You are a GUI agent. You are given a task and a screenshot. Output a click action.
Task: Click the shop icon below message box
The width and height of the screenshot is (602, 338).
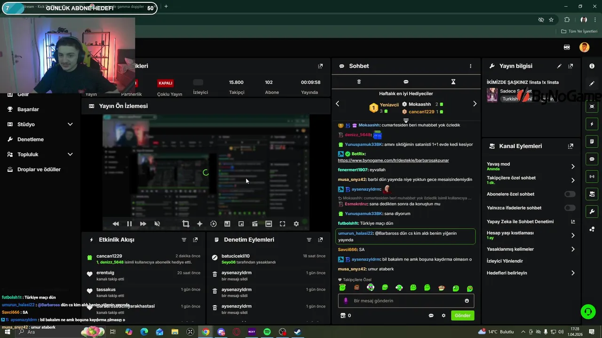(x=343, y=315)
